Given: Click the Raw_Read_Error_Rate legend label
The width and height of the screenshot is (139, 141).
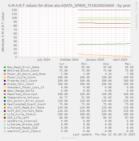Looking at the screenshot, I should (x=23, y=67).
